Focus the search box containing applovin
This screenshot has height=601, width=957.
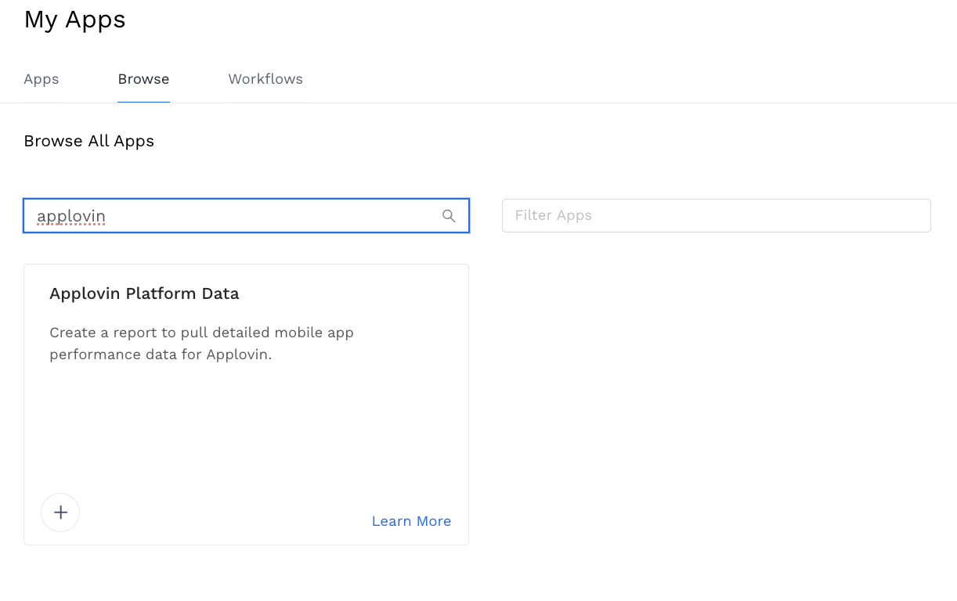235,215
